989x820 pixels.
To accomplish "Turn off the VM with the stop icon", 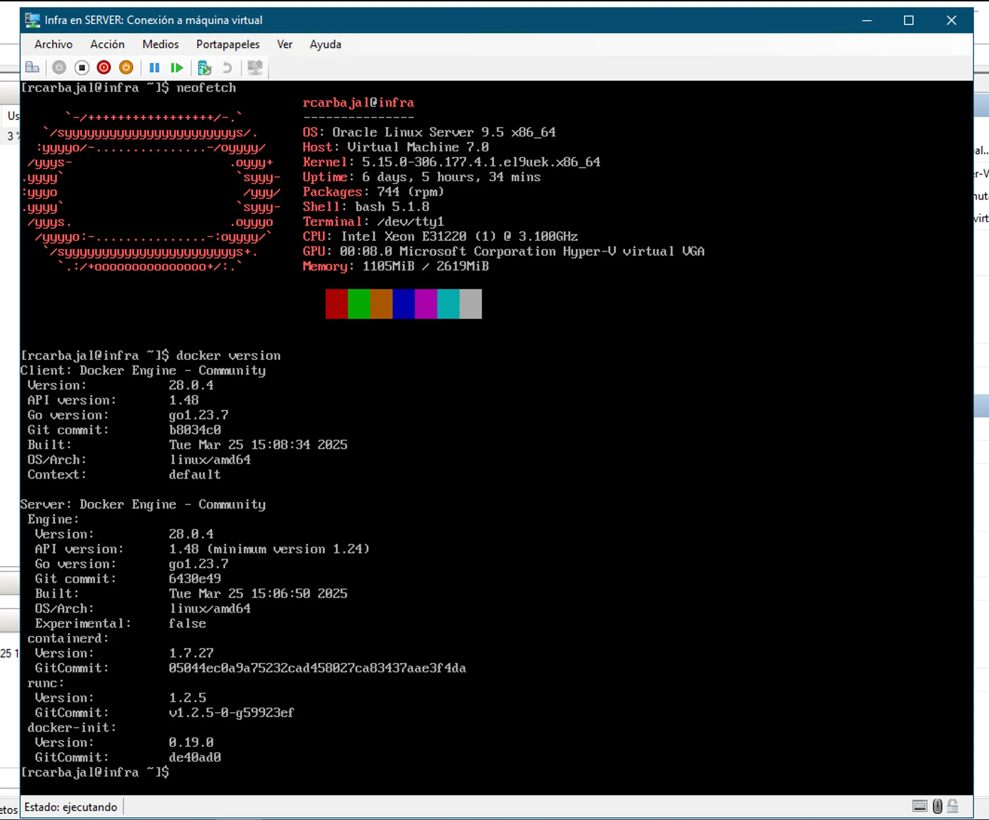I will coord(81,68).
